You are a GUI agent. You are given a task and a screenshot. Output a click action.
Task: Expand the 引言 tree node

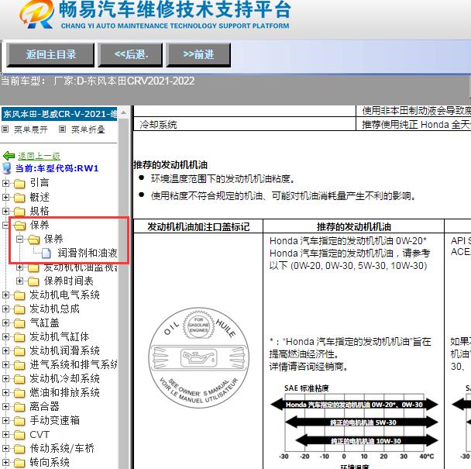pyautogui.click(x=5, y=183)
